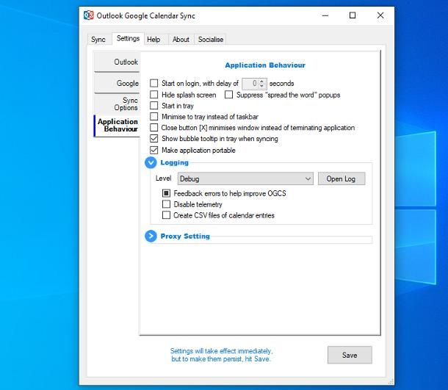Expand the Proxy Setting section arrow
Viewport: 448px width, 390px height.
coord(151,236)
